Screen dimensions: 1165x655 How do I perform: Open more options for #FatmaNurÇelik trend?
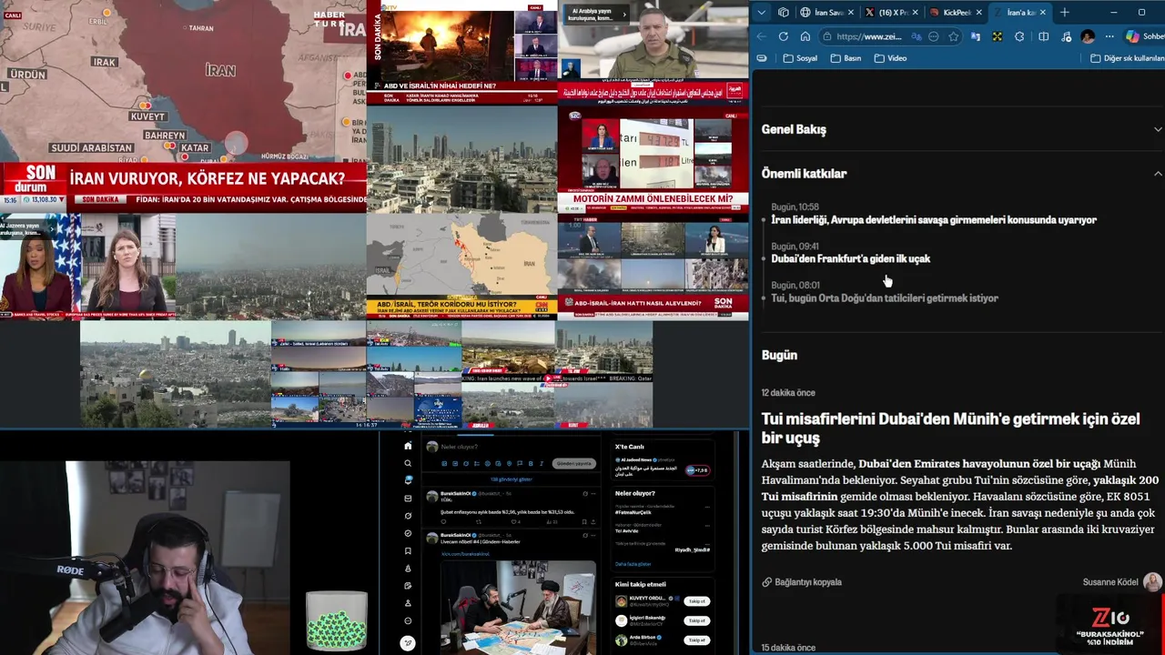click(x=707, y=507)
